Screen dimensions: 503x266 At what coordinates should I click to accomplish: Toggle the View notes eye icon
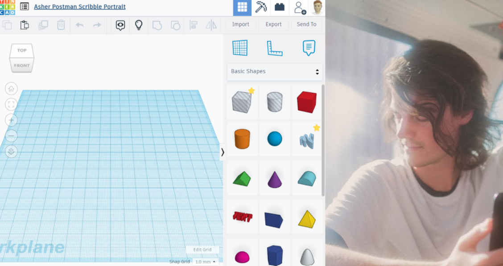click(120, 25)
